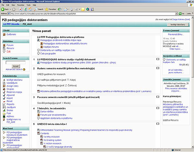Open the File menu
Screen dimensions: 194x152
[x=3, y=5]
